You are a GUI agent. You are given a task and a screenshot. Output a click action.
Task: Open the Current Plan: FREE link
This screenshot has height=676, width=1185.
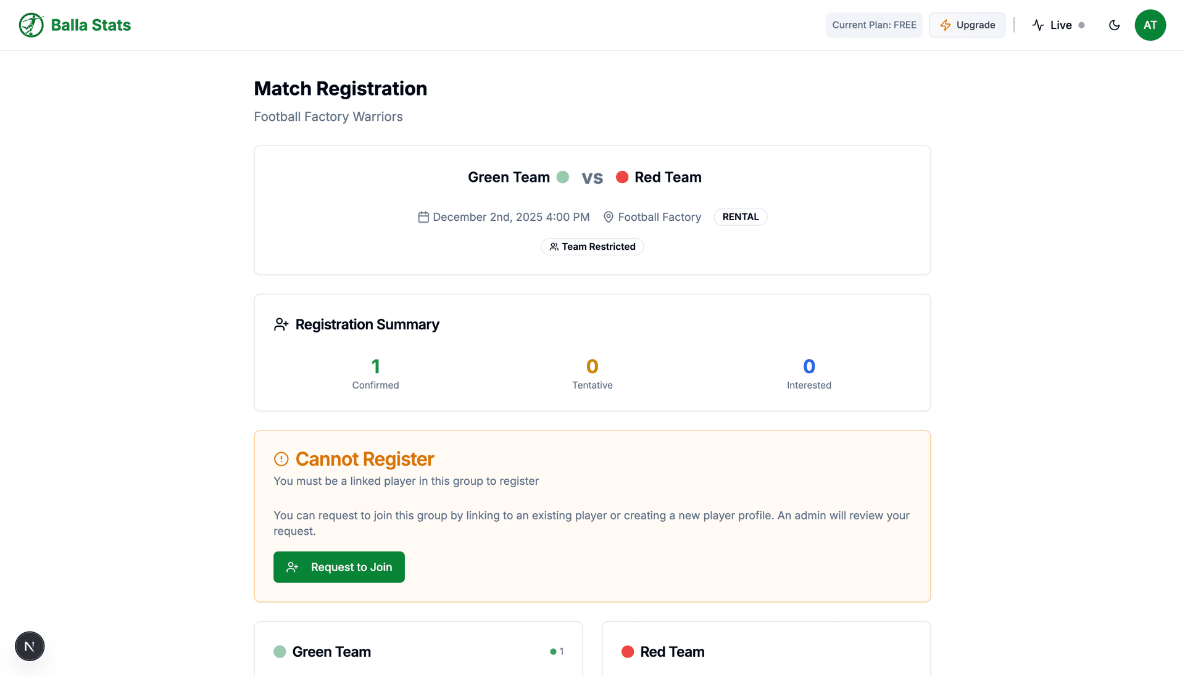click(874, 25)
